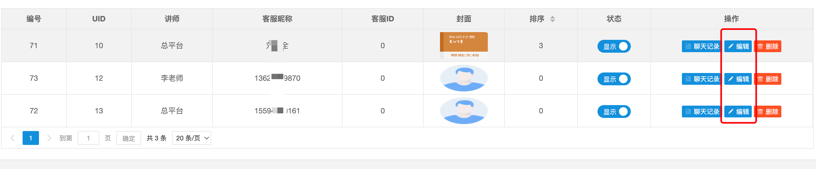816x169 pixels.
Task: Go to next page arrow
Action: point(49,138)
